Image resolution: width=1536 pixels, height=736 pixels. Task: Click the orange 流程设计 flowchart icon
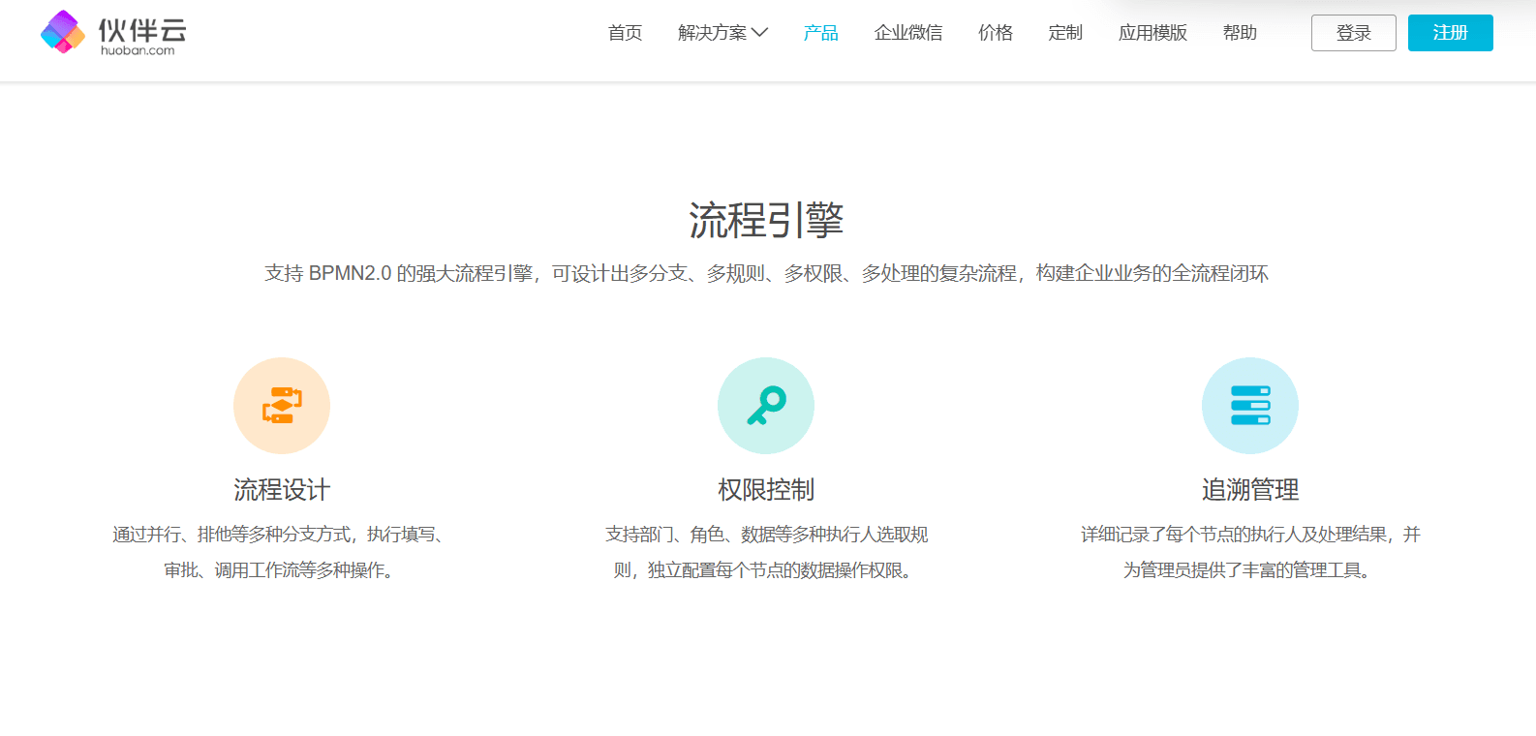point(282,406)
